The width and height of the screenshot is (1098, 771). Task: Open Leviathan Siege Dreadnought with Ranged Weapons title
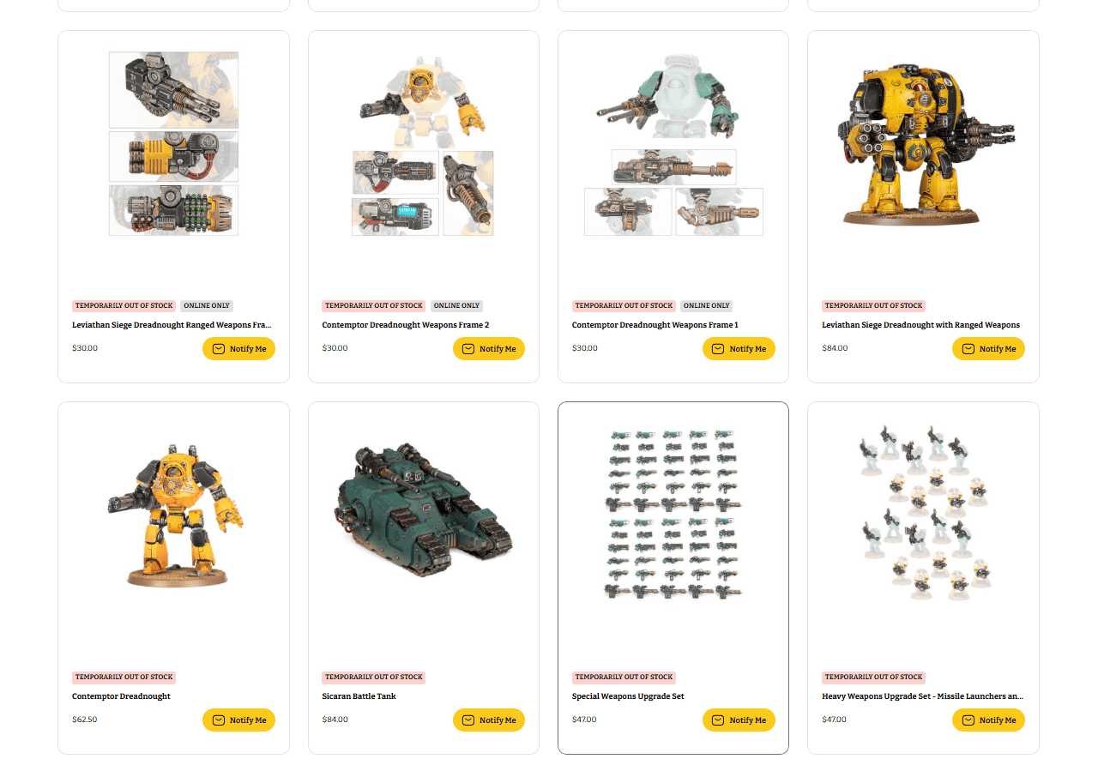921,325
